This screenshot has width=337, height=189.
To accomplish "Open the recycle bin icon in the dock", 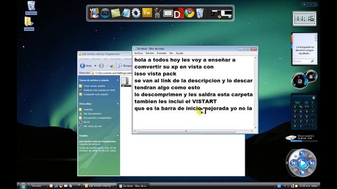I will [200, 13].
